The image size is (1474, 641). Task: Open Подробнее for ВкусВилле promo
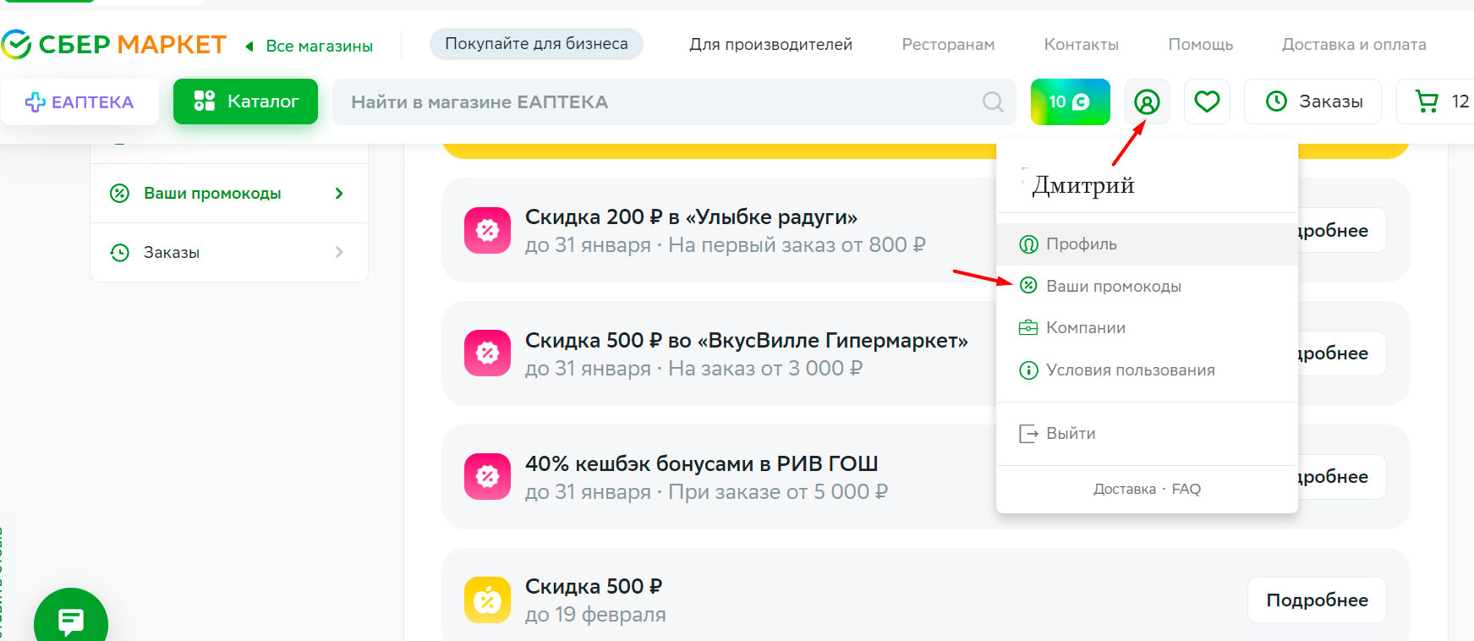click(1342, 353)
